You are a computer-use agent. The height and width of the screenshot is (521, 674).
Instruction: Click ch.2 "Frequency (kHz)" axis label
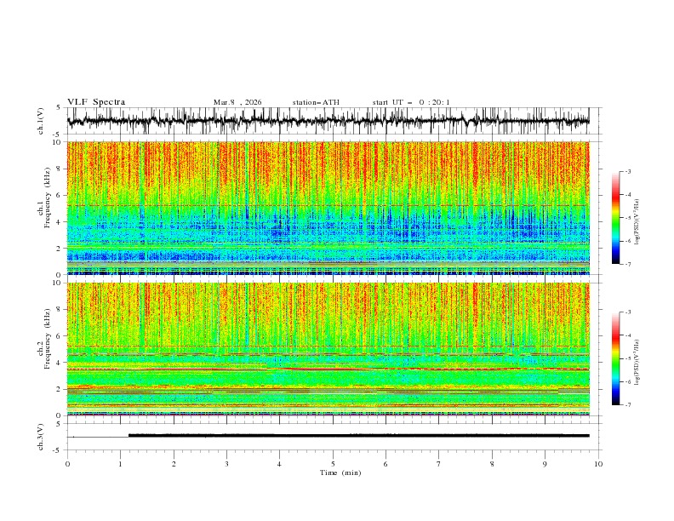point(48,339)
